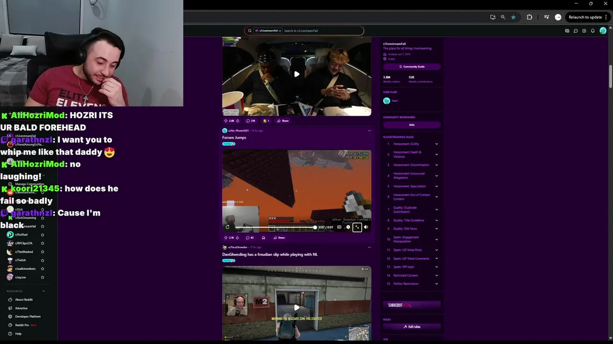Toggle favorite star for r/wallstreetbets
The image size is (613, 344).
(x=43, y=269)
